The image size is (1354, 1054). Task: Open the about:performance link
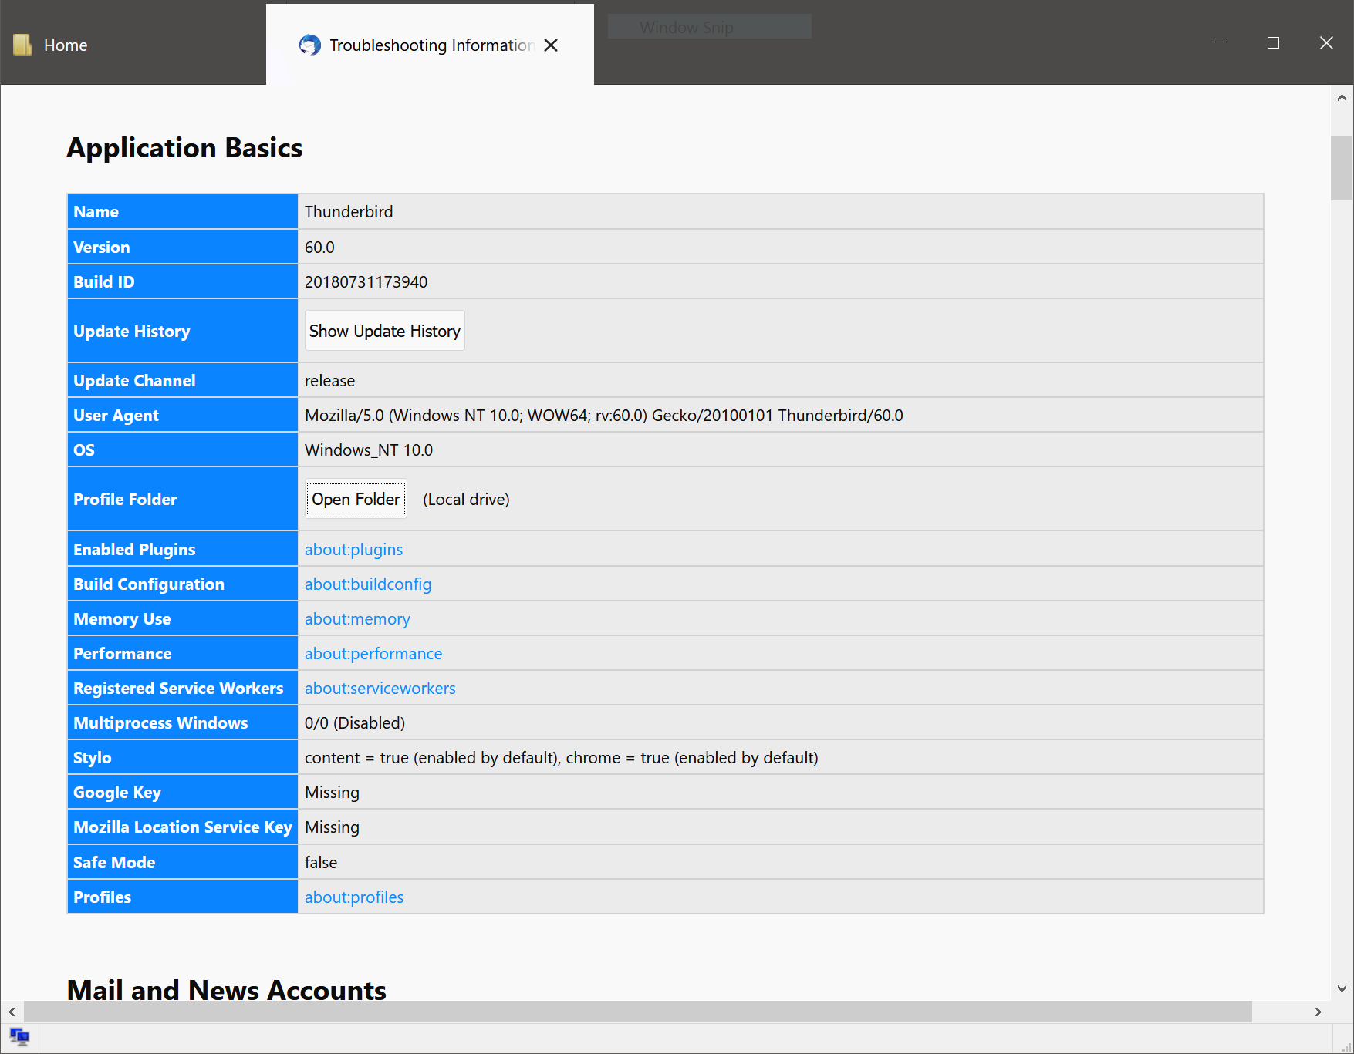tap(373, 654)
